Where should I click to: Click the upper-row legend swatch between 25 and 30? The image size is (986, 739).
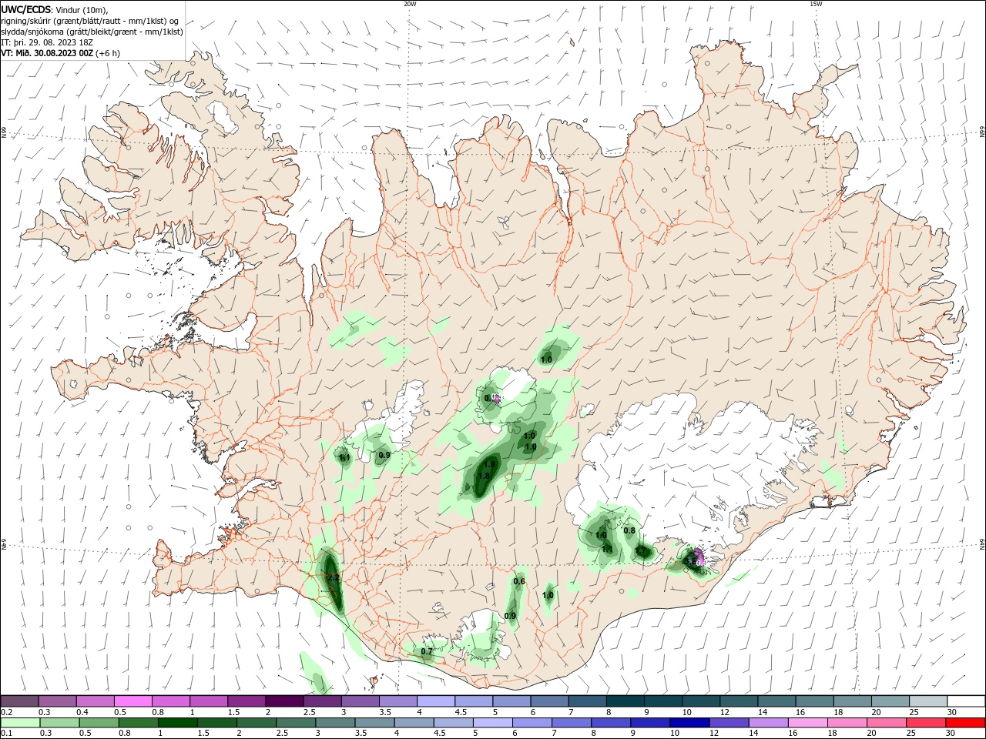929,701
